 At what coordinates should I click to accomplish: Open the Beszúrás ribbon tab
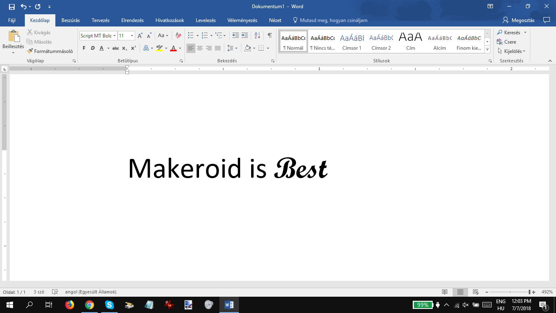point(70,20)
